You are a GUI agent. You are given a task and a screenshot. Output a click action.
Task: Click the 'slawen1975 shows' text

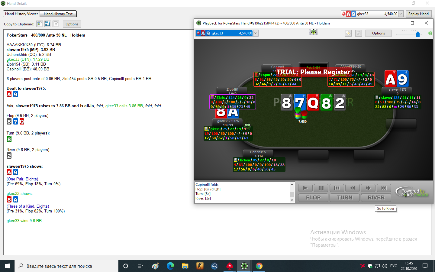click(24, 167)
